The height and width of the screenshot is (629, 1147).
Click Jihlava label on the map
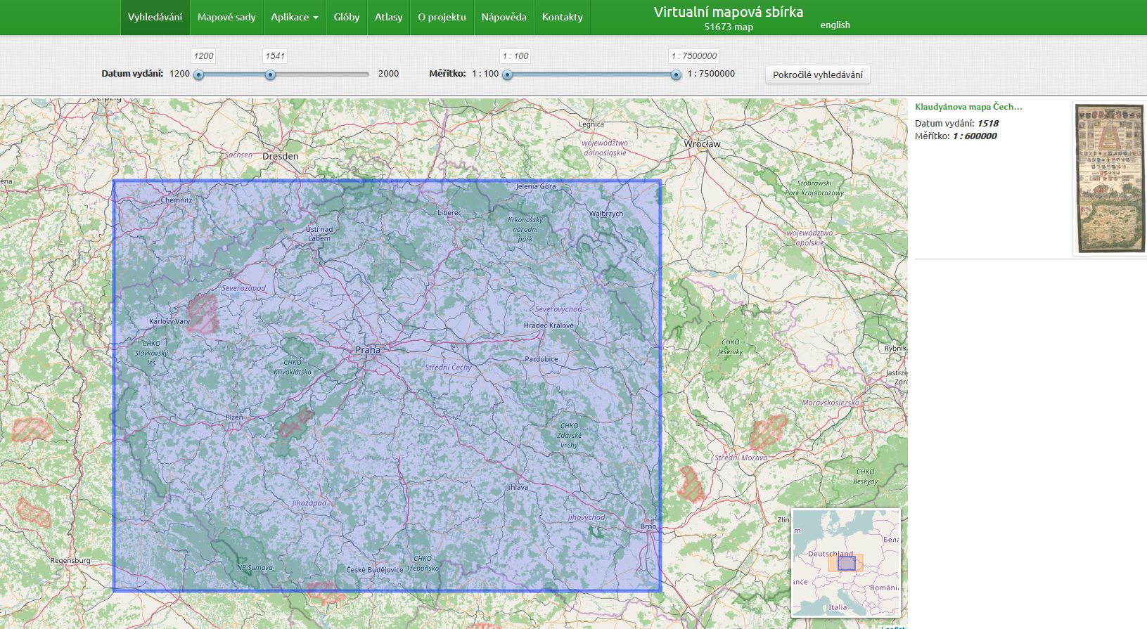pos(517,487)
